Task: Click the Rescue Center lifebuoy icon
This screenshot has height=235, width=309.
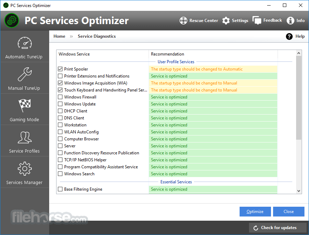Action: [183, 21]
